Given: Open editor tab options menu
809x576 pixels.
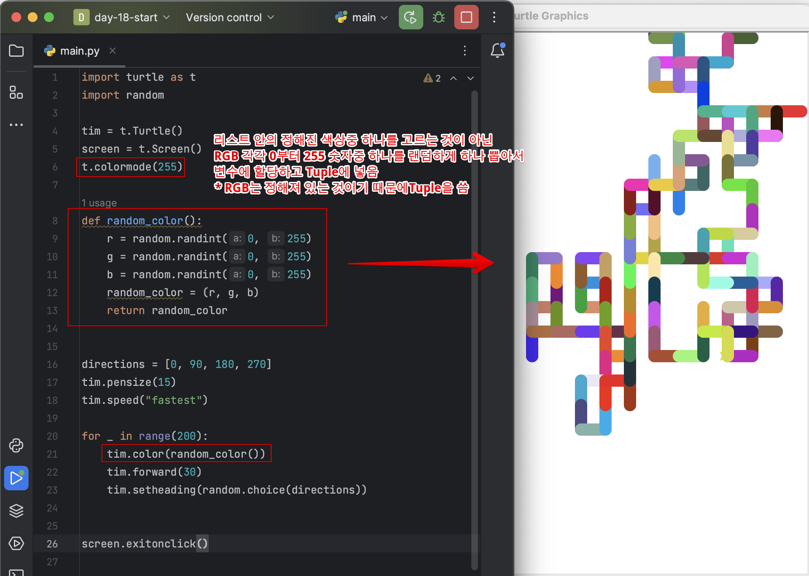Looking at the screenshot, I should click(465, 51).
